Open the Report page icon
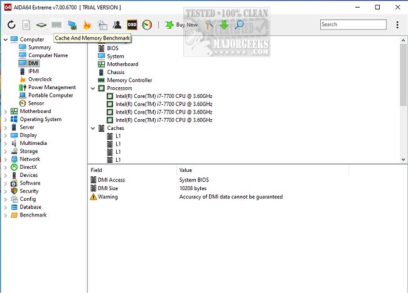Image resolution: width=408 pixels, height=293 pixels. [26, 25]
